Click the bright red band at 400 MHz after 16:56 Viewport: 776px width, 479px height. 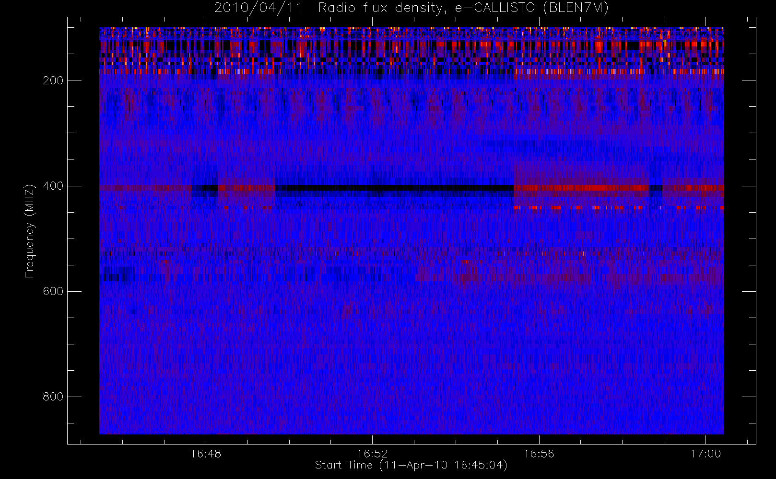pos(581,188)
